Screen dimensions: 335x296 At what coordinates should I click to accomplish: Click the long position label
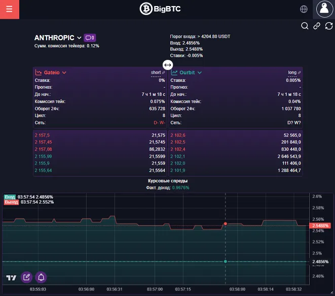click(x=292, y=72)
